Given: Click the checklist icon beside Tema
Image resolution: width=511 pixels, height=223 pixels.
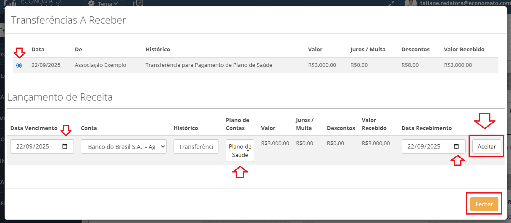Looking at the screenshot, I should [x=137, y=3].
